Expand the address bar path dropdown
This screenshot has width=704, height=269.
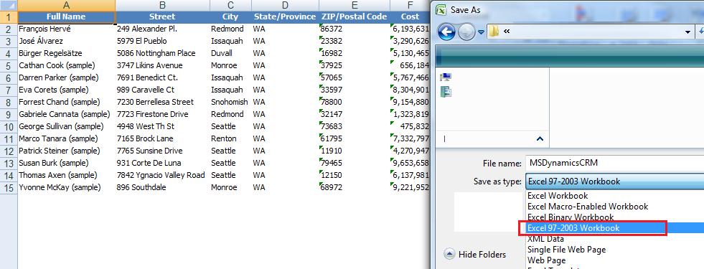click(x=687, y=32)
